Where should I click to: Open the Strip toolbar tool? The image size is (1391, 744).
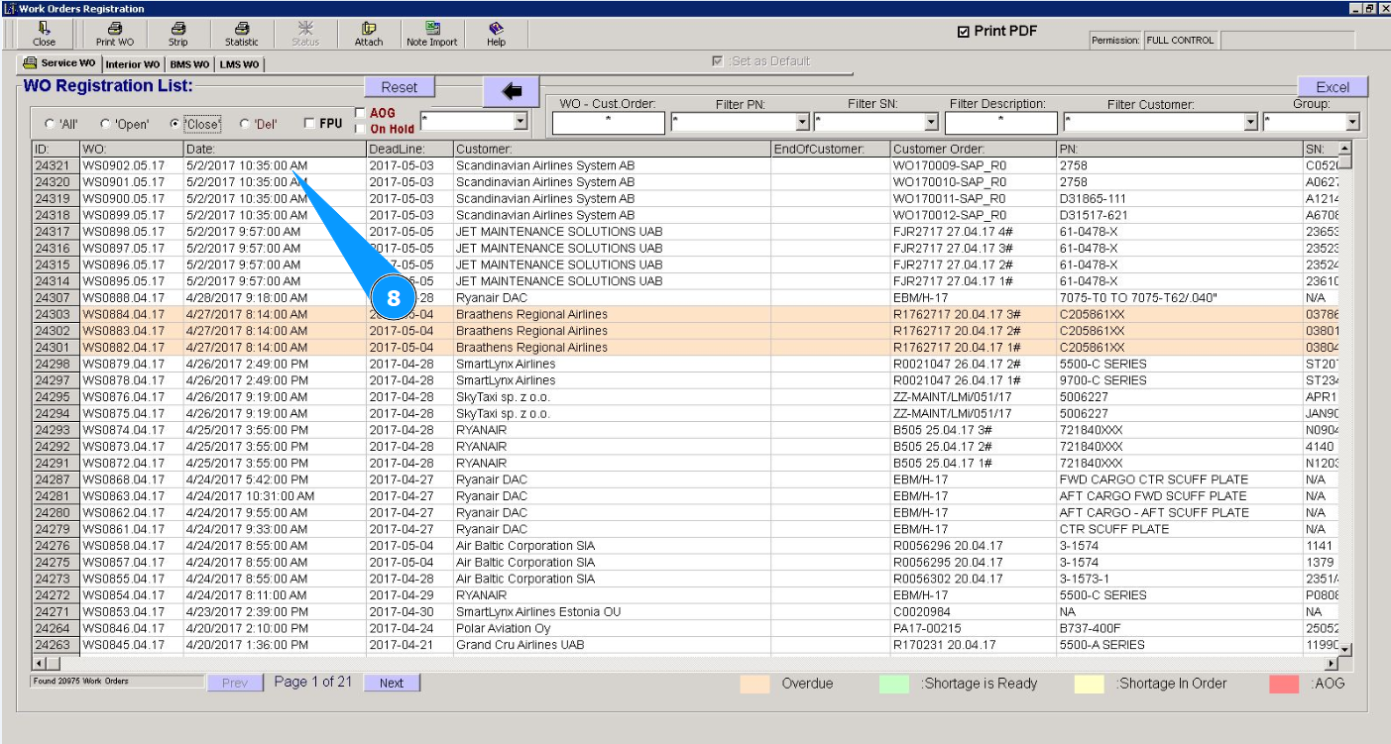pos(177,34)
